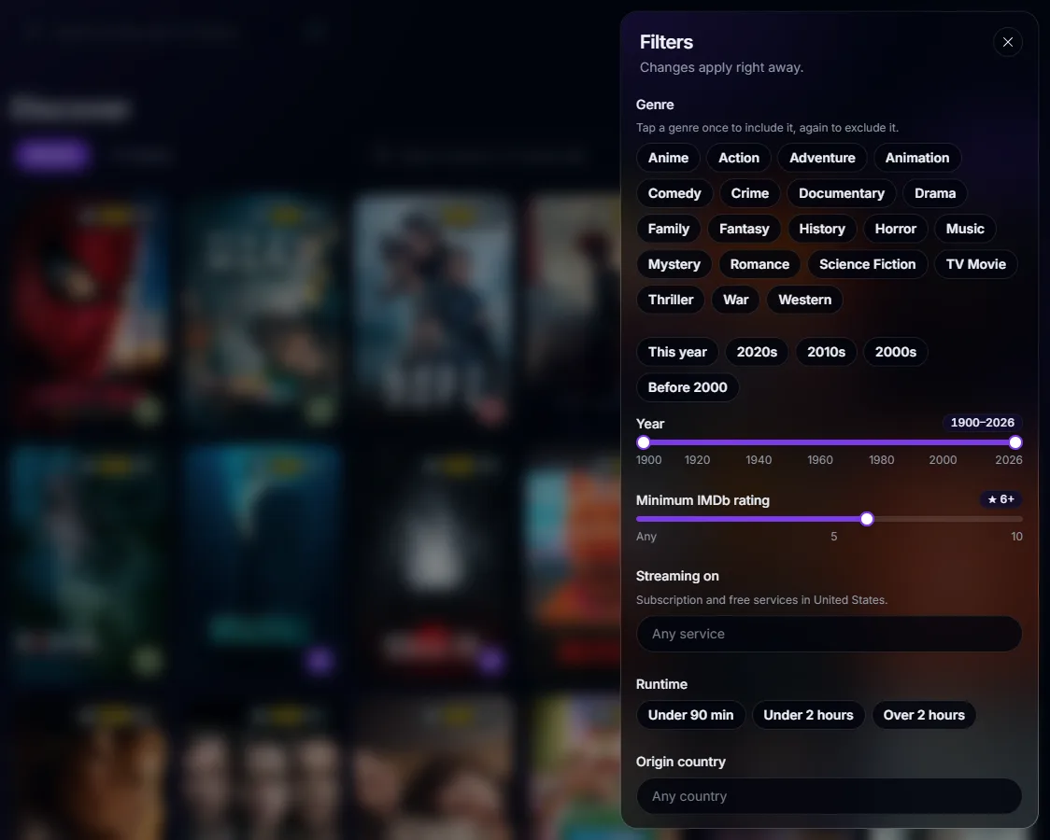Include the Fantasy genre
Viewport: 1050px width, 840px height.
pyautogui.click(x=744, y=229)
